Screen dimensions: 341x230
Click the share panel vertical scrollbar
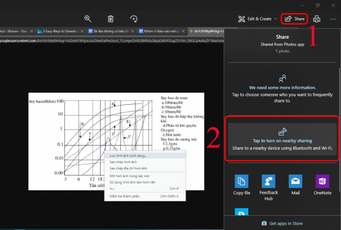click(x=339, y=130)
